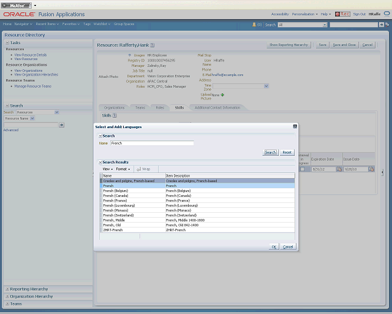Click the Name field containing French
Viewport: 392px width, 314px height.
(152, 144)
